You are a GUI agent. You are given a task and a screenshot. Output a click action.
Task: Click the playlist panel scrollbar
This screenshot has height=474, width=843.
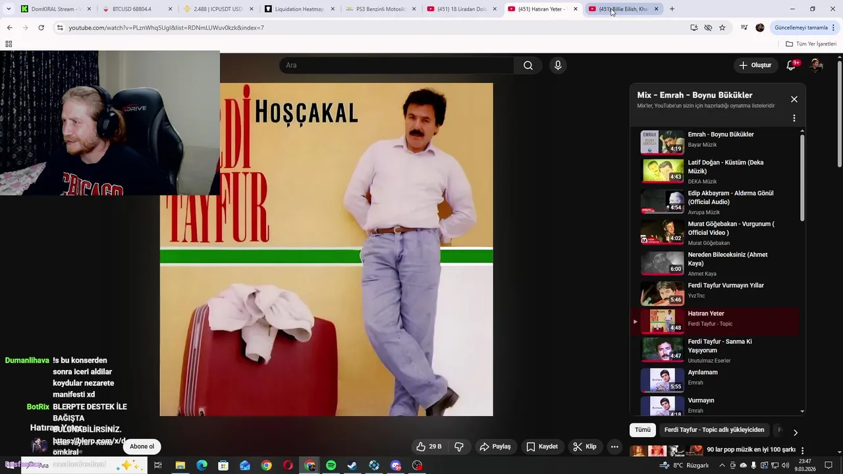point(802,178)
